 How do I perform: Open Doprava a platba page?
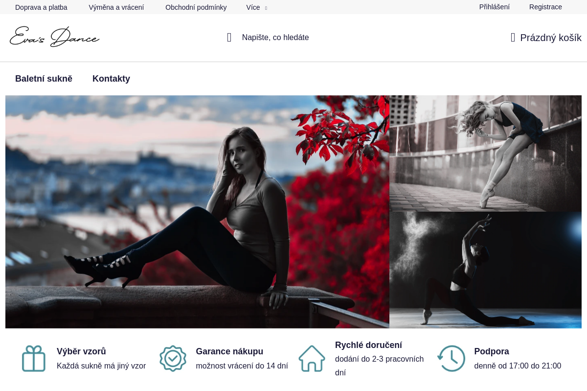pos(41,7)
